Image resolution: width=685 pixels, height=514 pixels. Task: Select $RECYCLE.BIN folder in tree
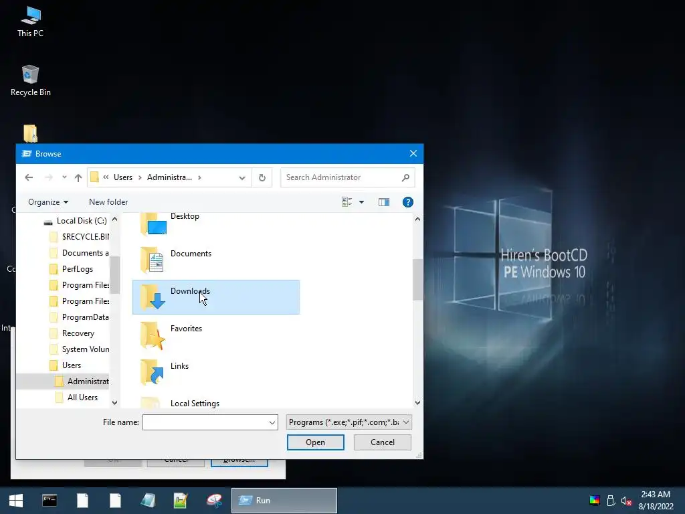pos(80,237)
